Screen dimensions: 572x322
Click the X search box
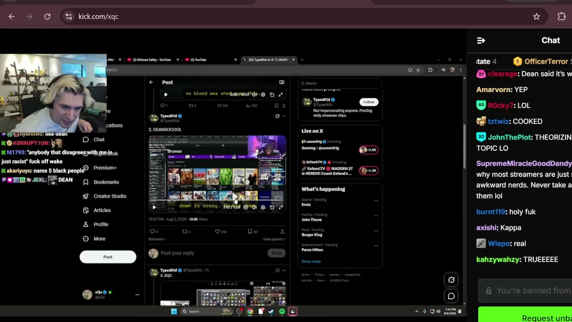(x=340, y=83)
